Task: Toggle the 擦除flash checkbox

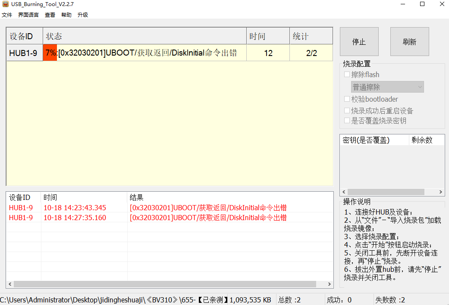Action: pyautogui.click(x=347, y=75)
